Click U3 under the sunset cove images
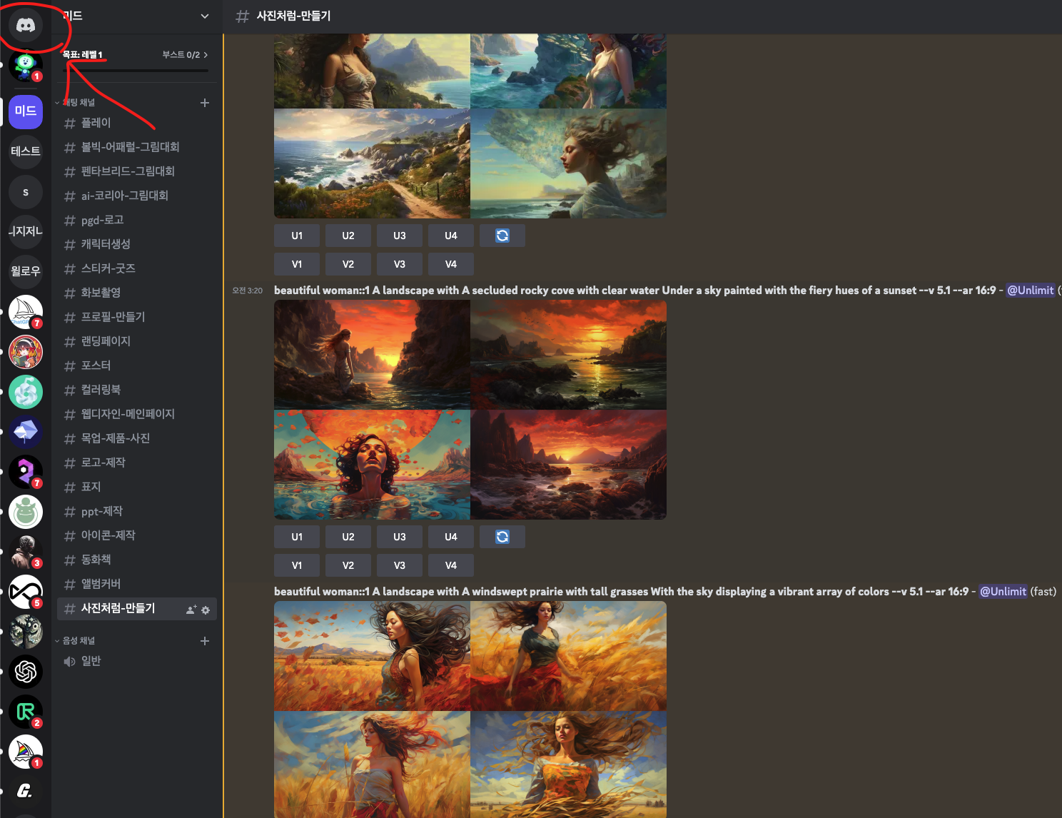 [x=400, y=537]
